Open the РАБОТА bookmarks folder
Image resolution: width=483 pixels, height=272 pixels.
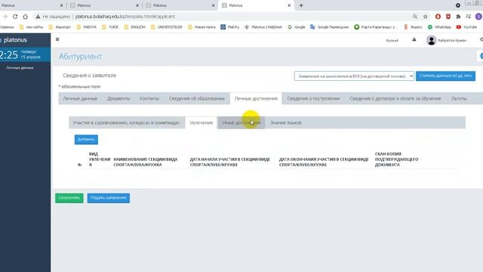tap(87, 27)
